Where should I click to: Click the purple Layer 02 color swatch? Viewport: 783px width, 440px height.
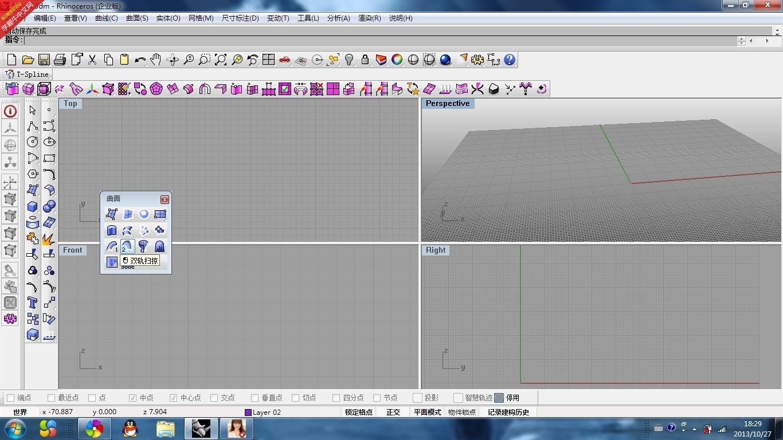pyautogui.click(x=248, y=412)
